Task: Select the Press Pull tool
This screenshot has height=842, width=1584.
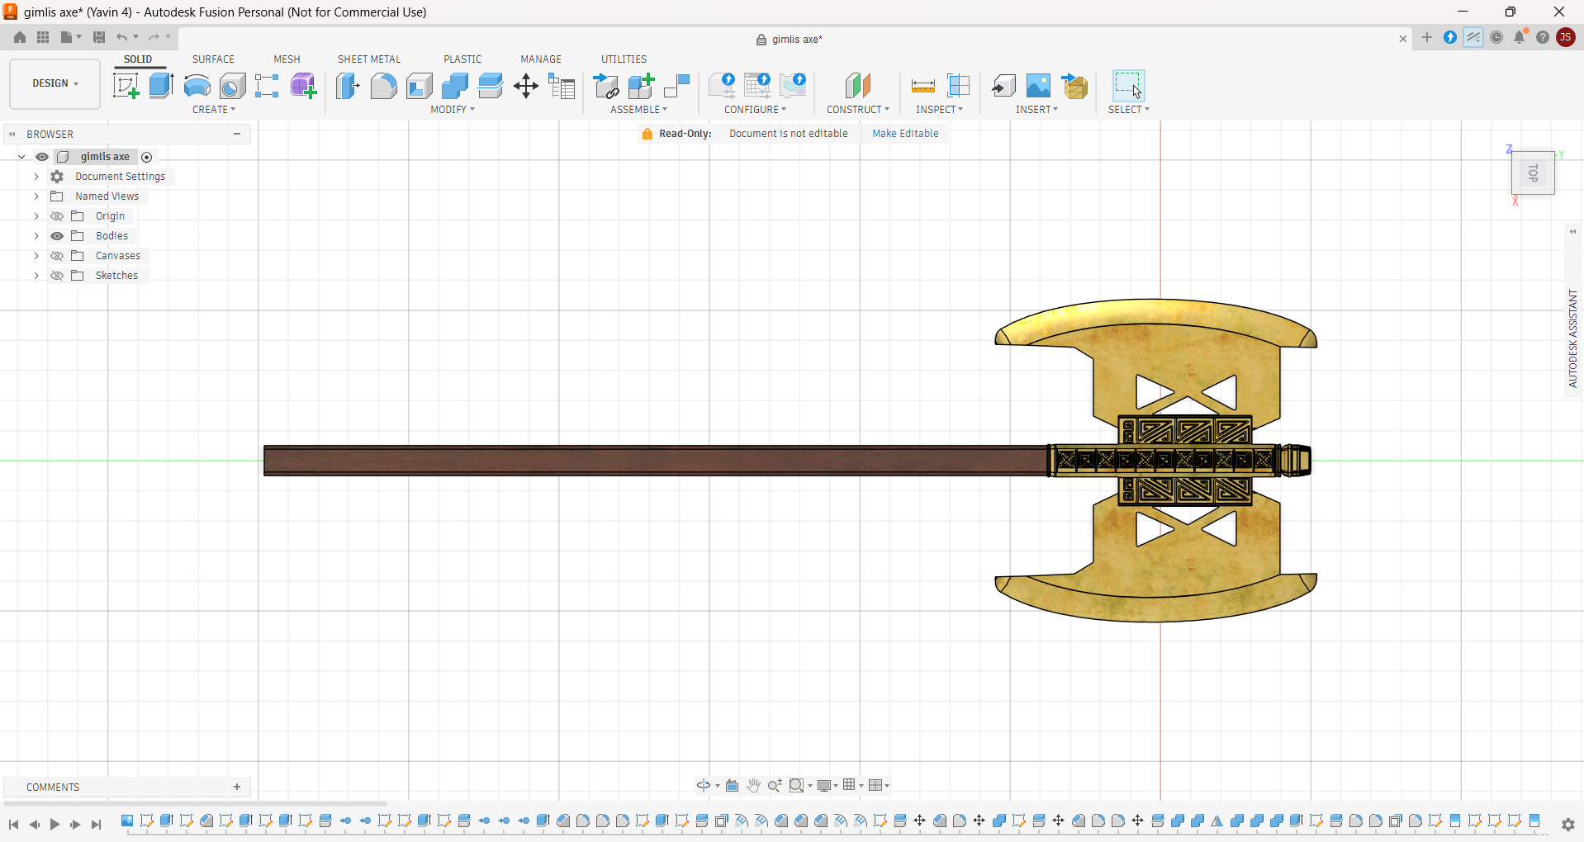Action: coord(348,86)
